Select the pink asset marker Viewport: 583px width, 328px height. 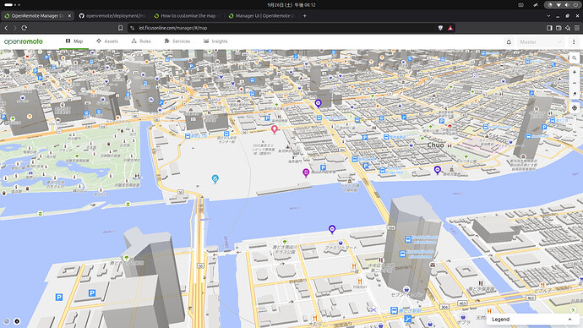click(x=275, y=129)
